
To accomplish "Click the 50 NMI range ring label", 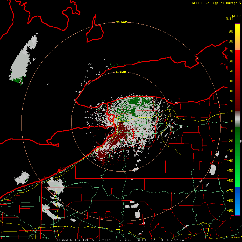I will point(121,72).
